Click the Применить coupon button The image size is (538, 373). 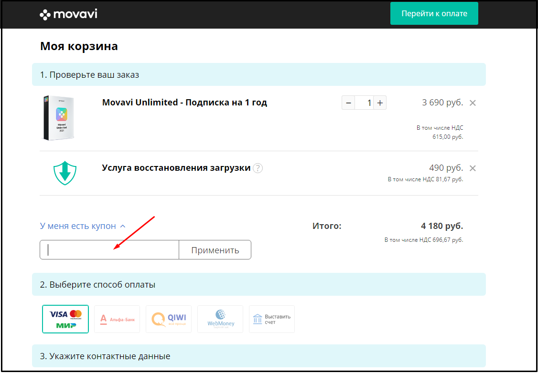(215, 249)
